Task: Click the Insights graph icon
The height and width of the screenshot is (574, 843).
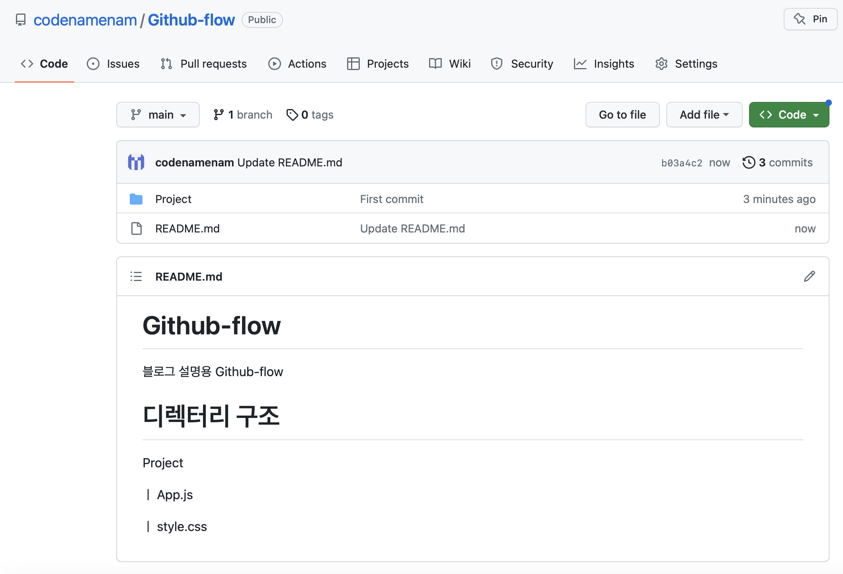Action: click(580, 64)
